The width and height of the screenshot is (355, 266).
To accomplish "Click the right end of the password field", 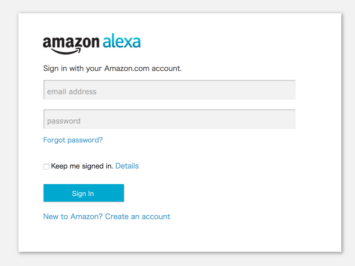I will tap(286, 119).
